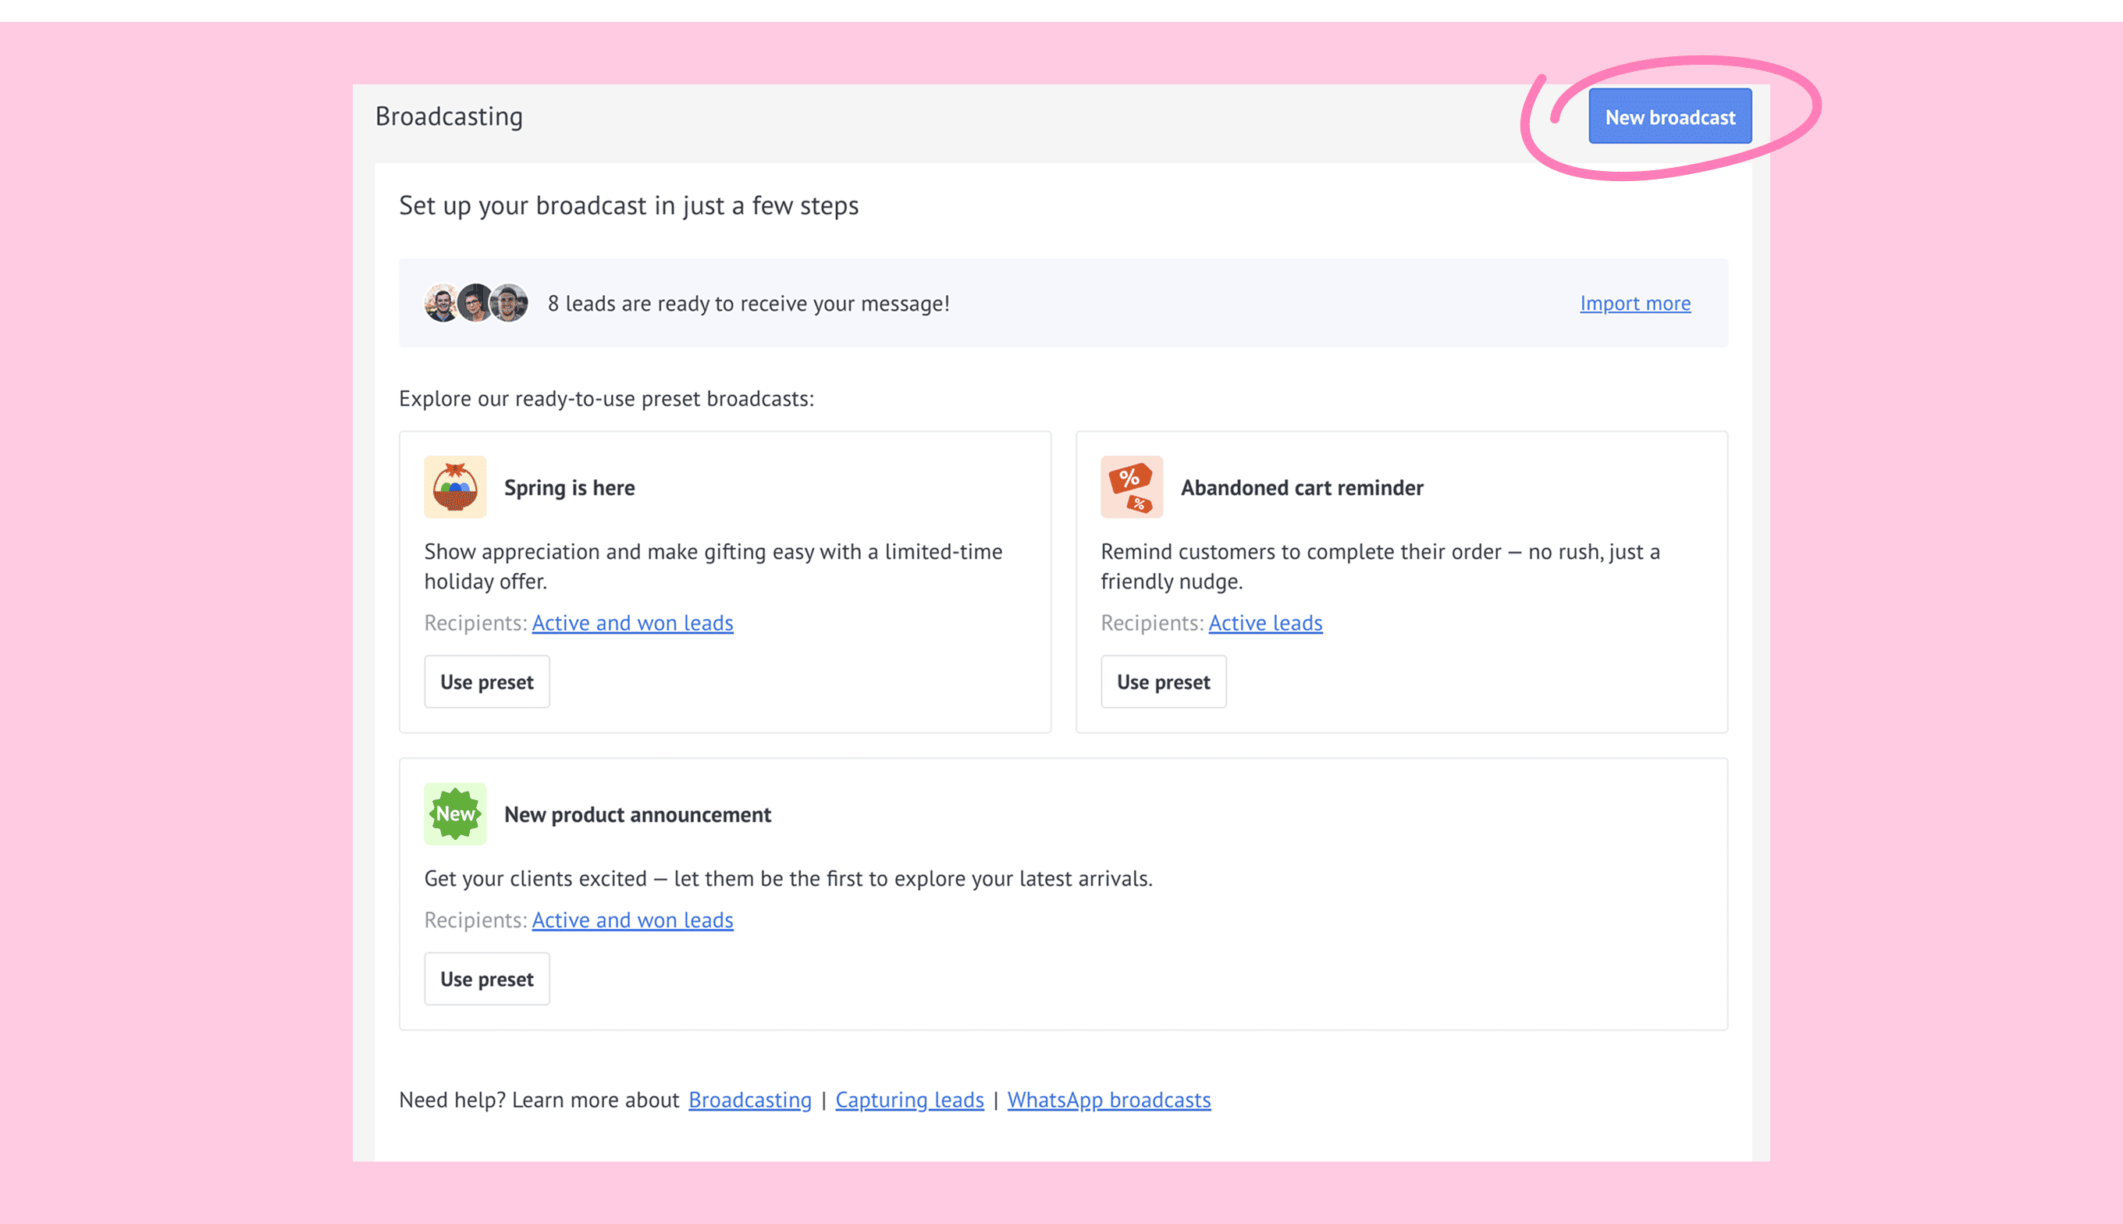Click the 'Show appreciation and make gifting easy' description
The width and height of the screenshot is (2123, 1224).
tap(713, 566)
